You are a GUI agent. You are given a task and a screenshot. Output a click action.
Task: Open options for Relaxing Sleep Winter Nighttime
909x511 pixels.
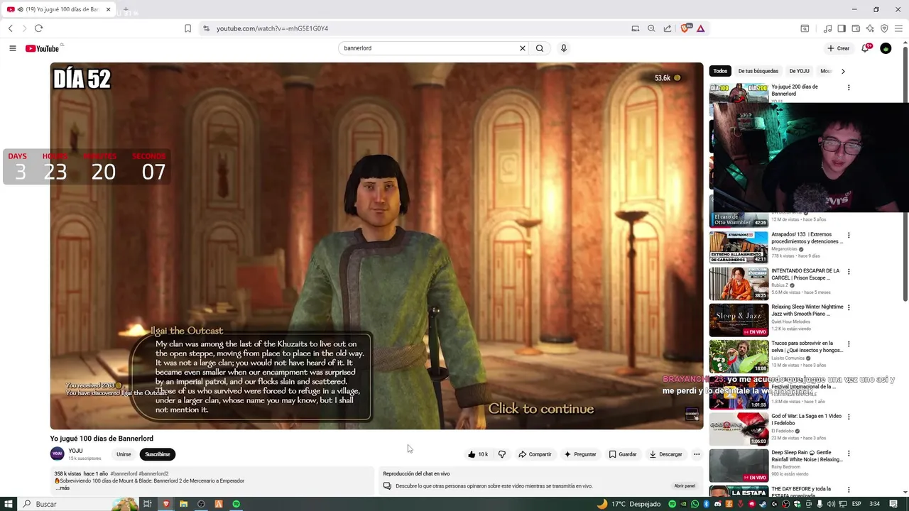[849, 307]
